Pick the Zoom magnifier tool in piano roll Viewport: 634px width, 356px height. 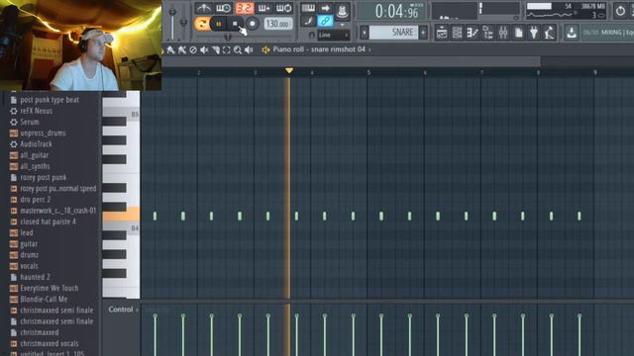click(x=238, y=49)
